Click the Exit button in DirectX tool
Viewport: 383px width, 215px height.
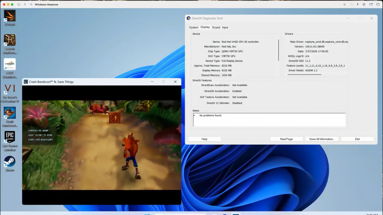[x=357, y=139]
